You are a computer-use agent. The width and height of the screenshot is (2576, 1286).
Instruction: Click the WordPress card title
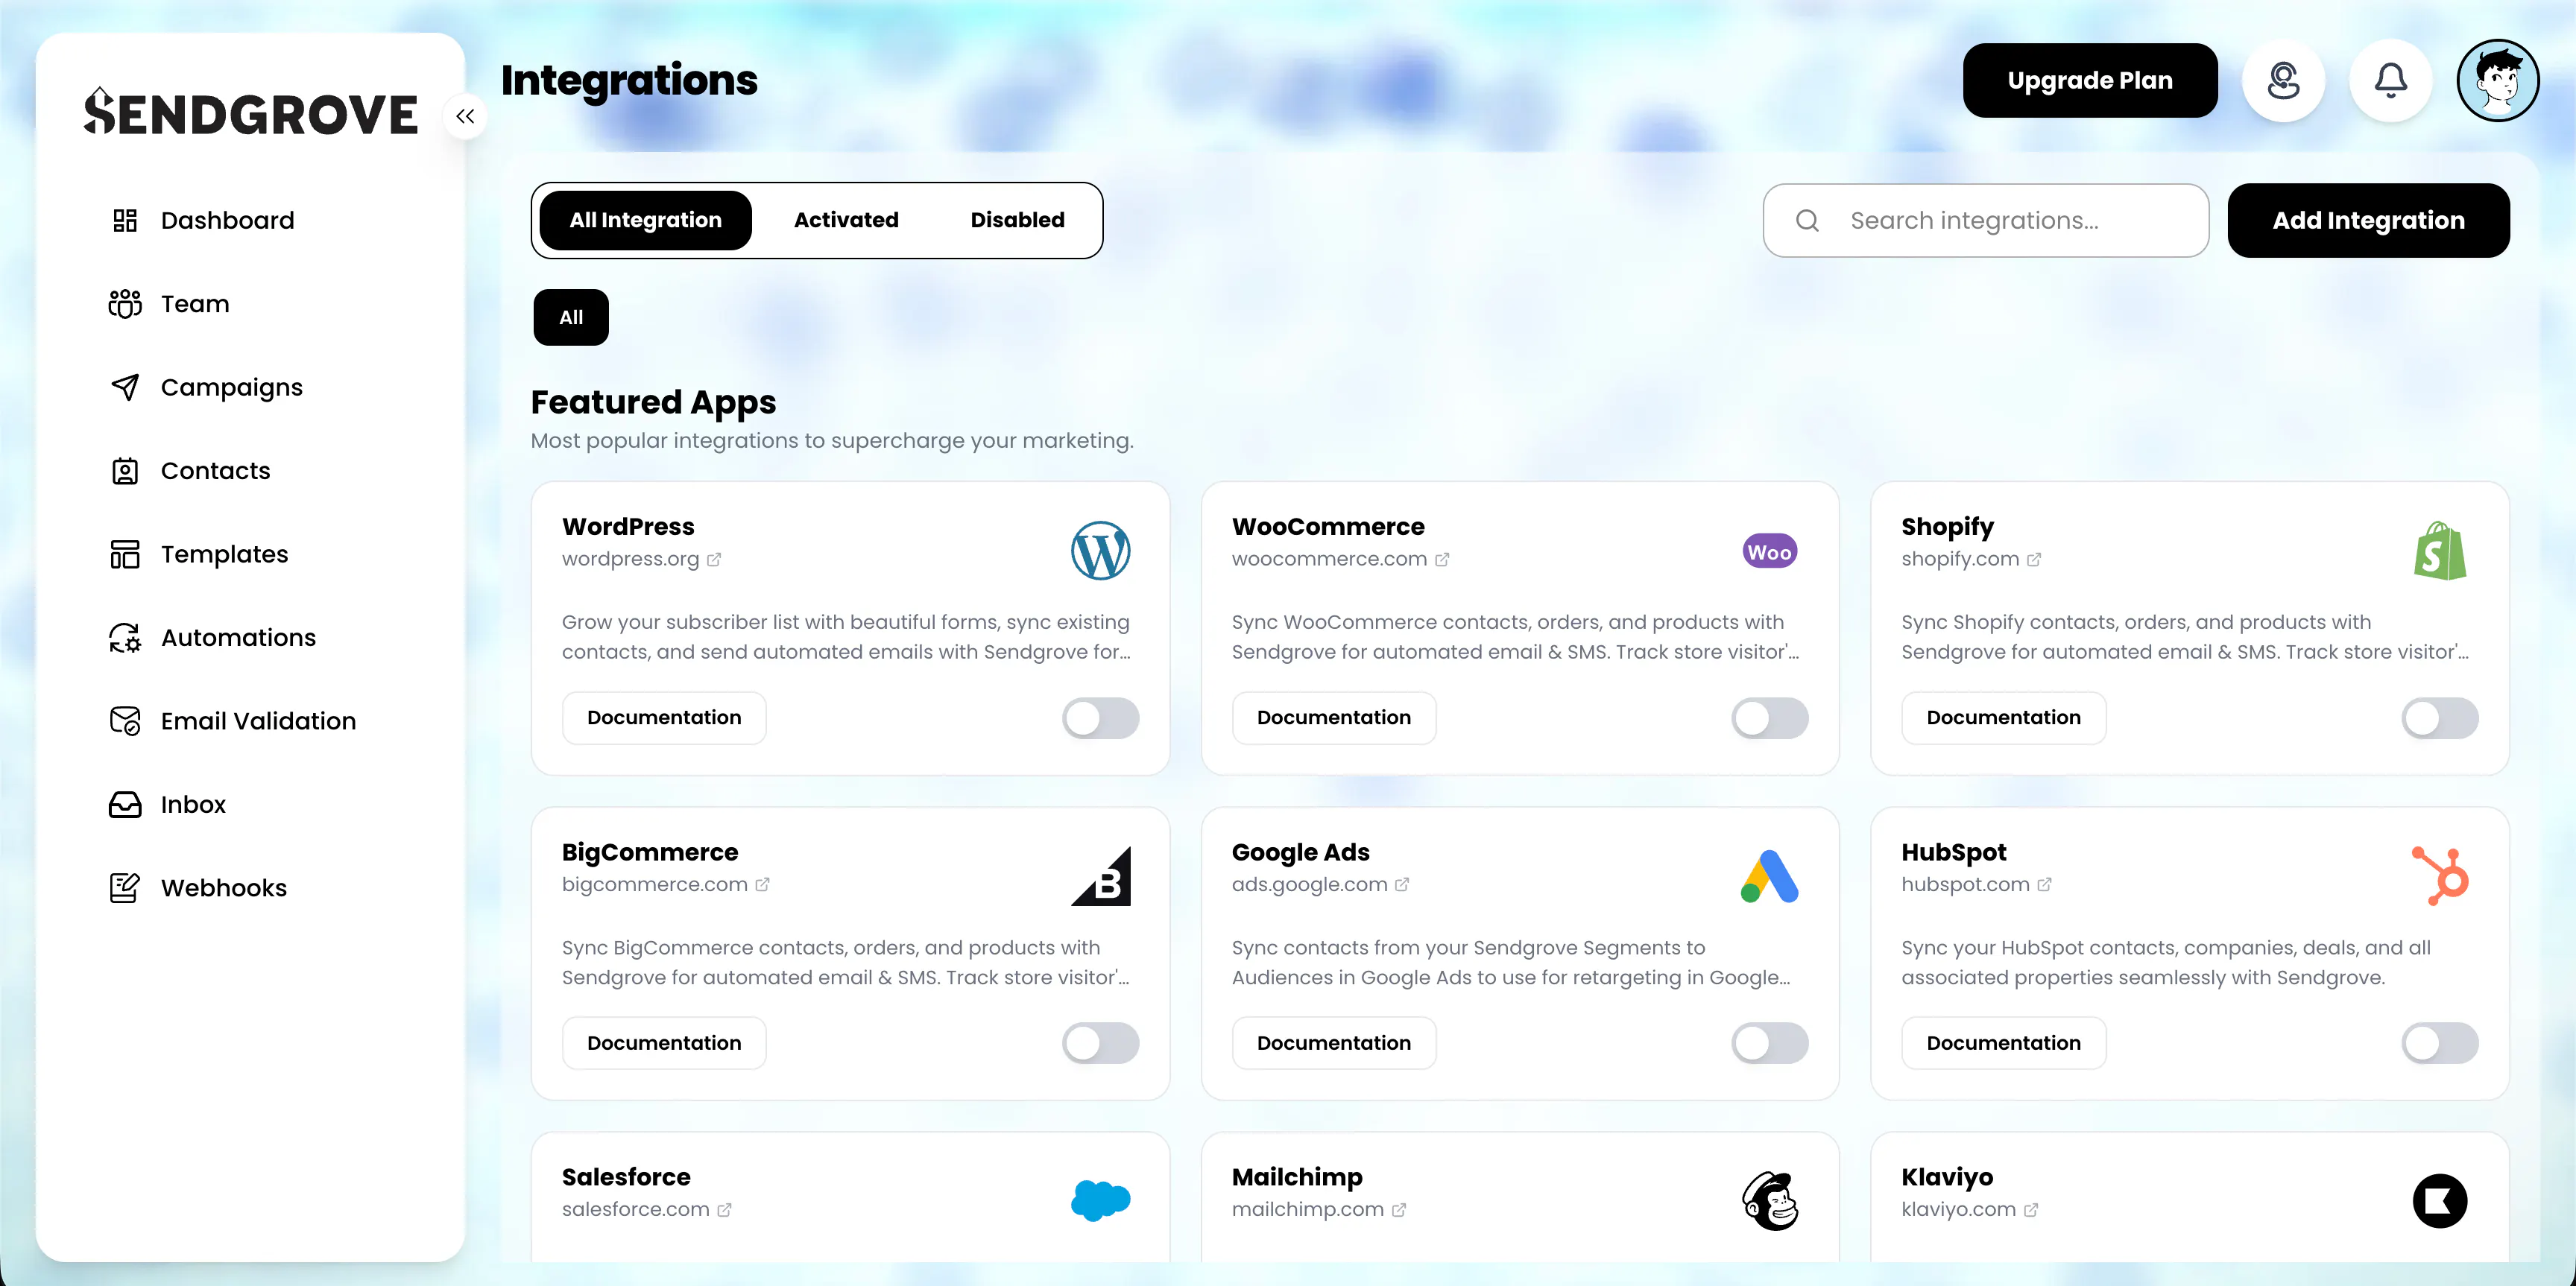coord(628,527)
